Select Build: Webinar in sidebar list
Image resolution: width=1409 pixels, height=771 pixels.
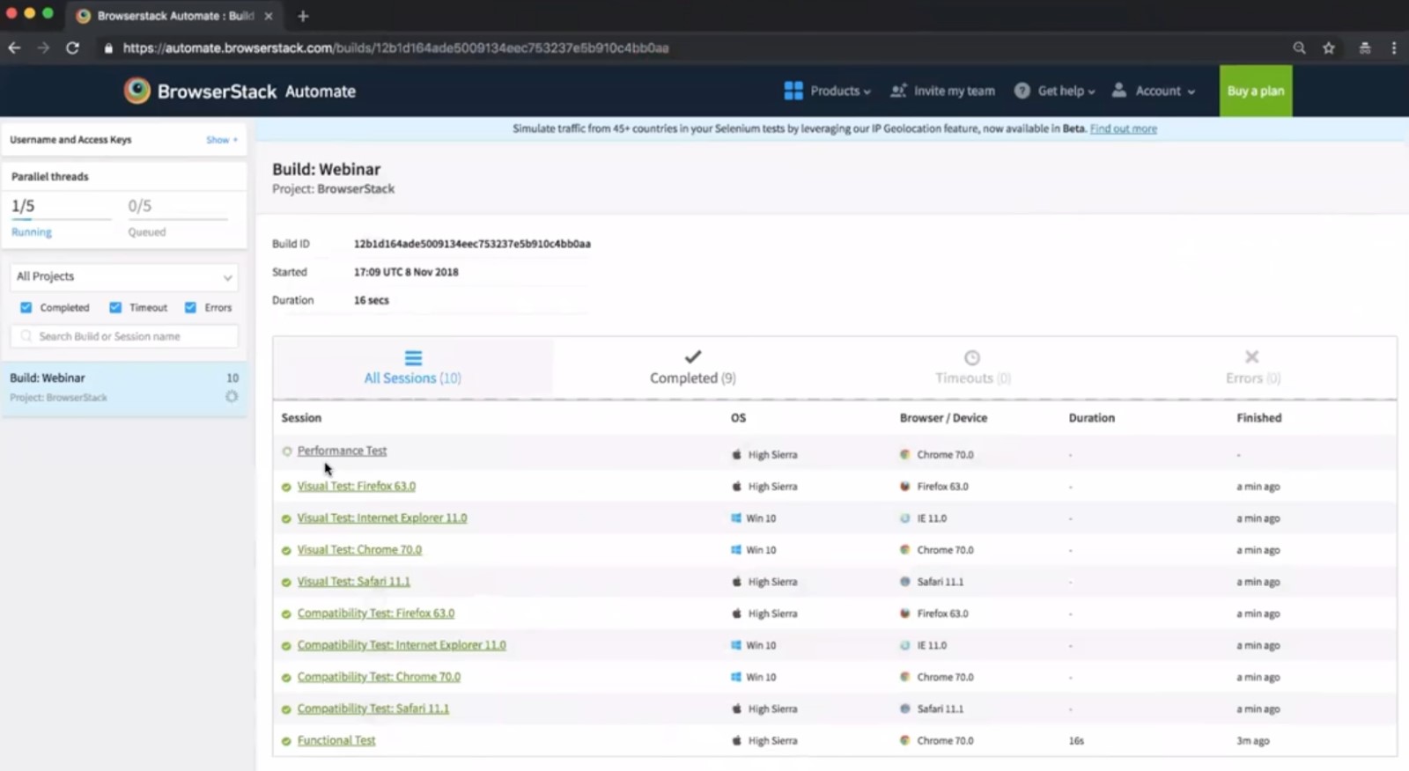pyautogui.click(x=124, y=387)
